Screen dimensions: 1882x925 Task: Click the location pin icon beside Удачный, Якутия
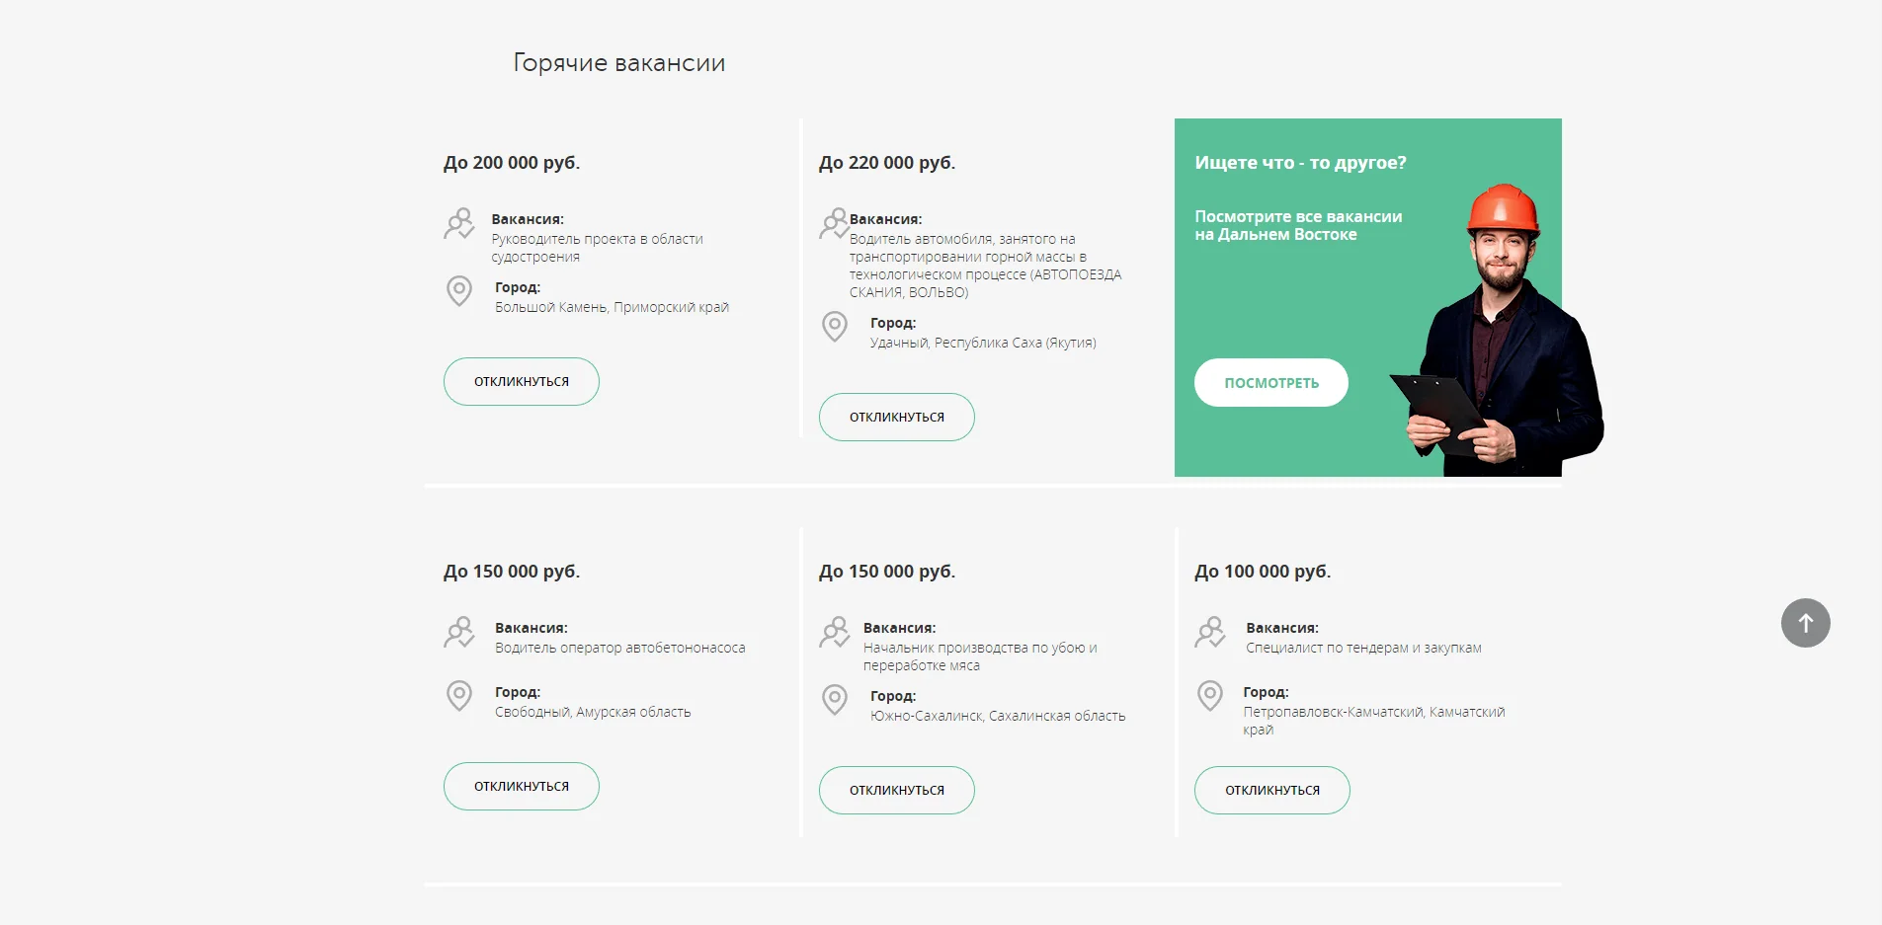(835, 327)
